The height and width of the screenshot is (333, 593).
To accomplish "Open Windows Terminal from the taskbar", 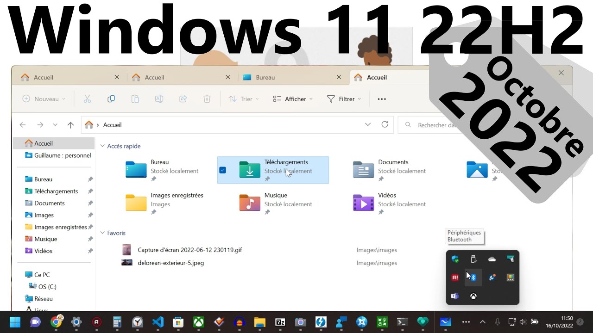I will [x=403, y=322].
